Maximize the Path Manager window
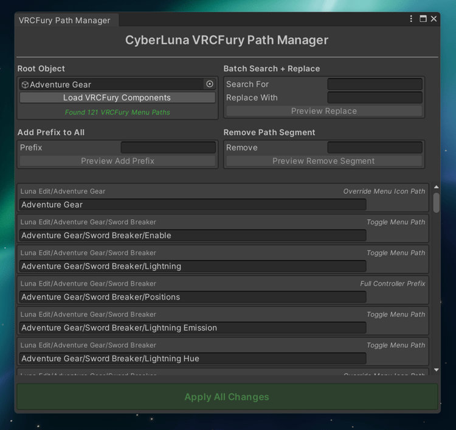The width and height of the screenshot is (456, 430). click(423, 19)
